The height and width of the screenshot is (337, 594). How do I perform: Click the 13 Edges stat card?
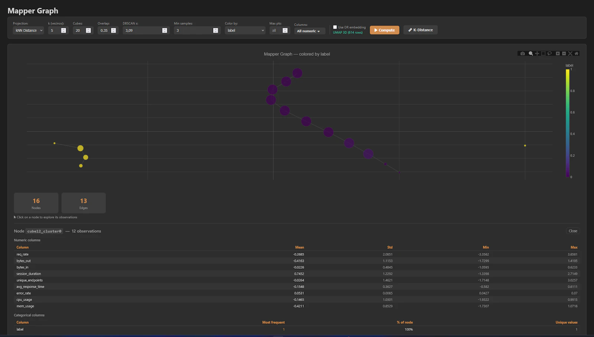pyautogui.click(x=84, y=203)
